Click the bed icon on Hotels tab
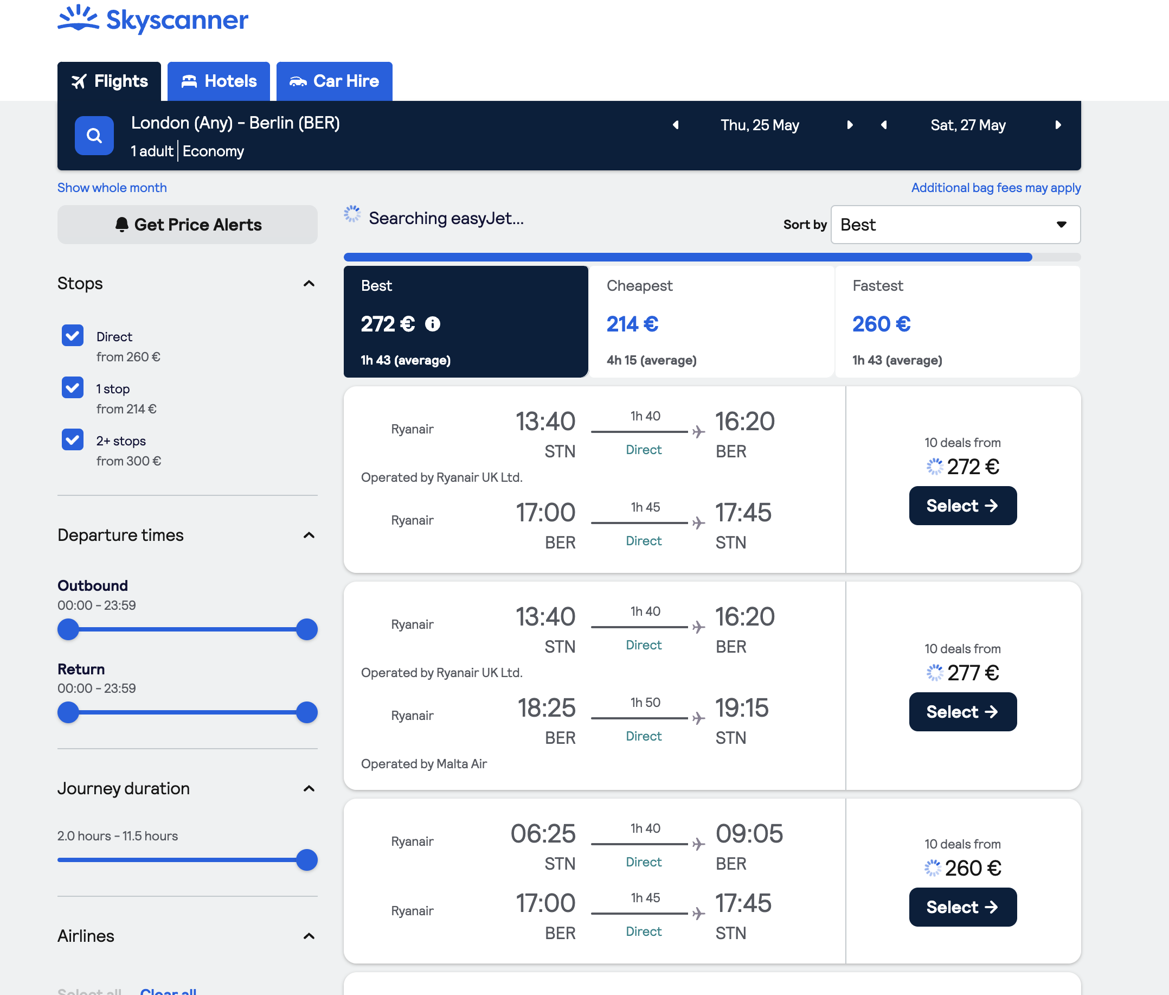 (189, 81)
